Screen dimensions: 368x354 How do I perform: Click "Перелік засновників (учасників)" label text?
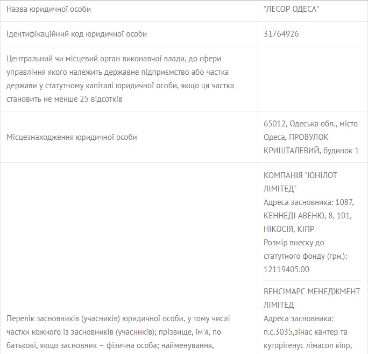coord(63,318)
